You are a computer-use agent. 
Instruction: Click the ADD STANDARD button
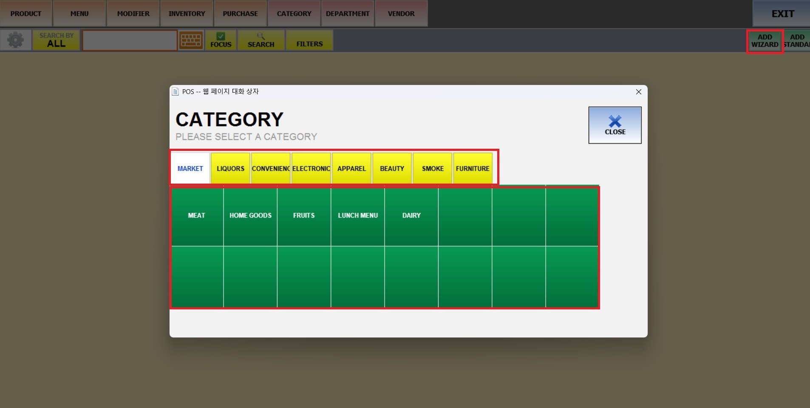[797, 41]
